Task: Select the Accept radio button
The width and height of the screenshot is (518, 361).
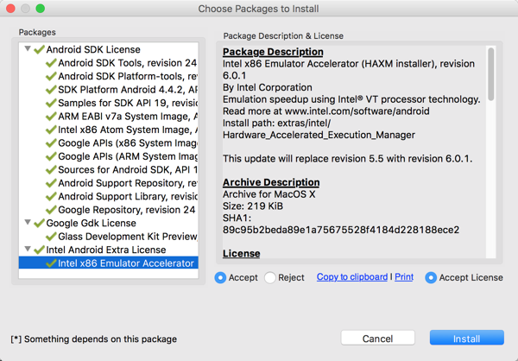Action: [x=221, y=277]
